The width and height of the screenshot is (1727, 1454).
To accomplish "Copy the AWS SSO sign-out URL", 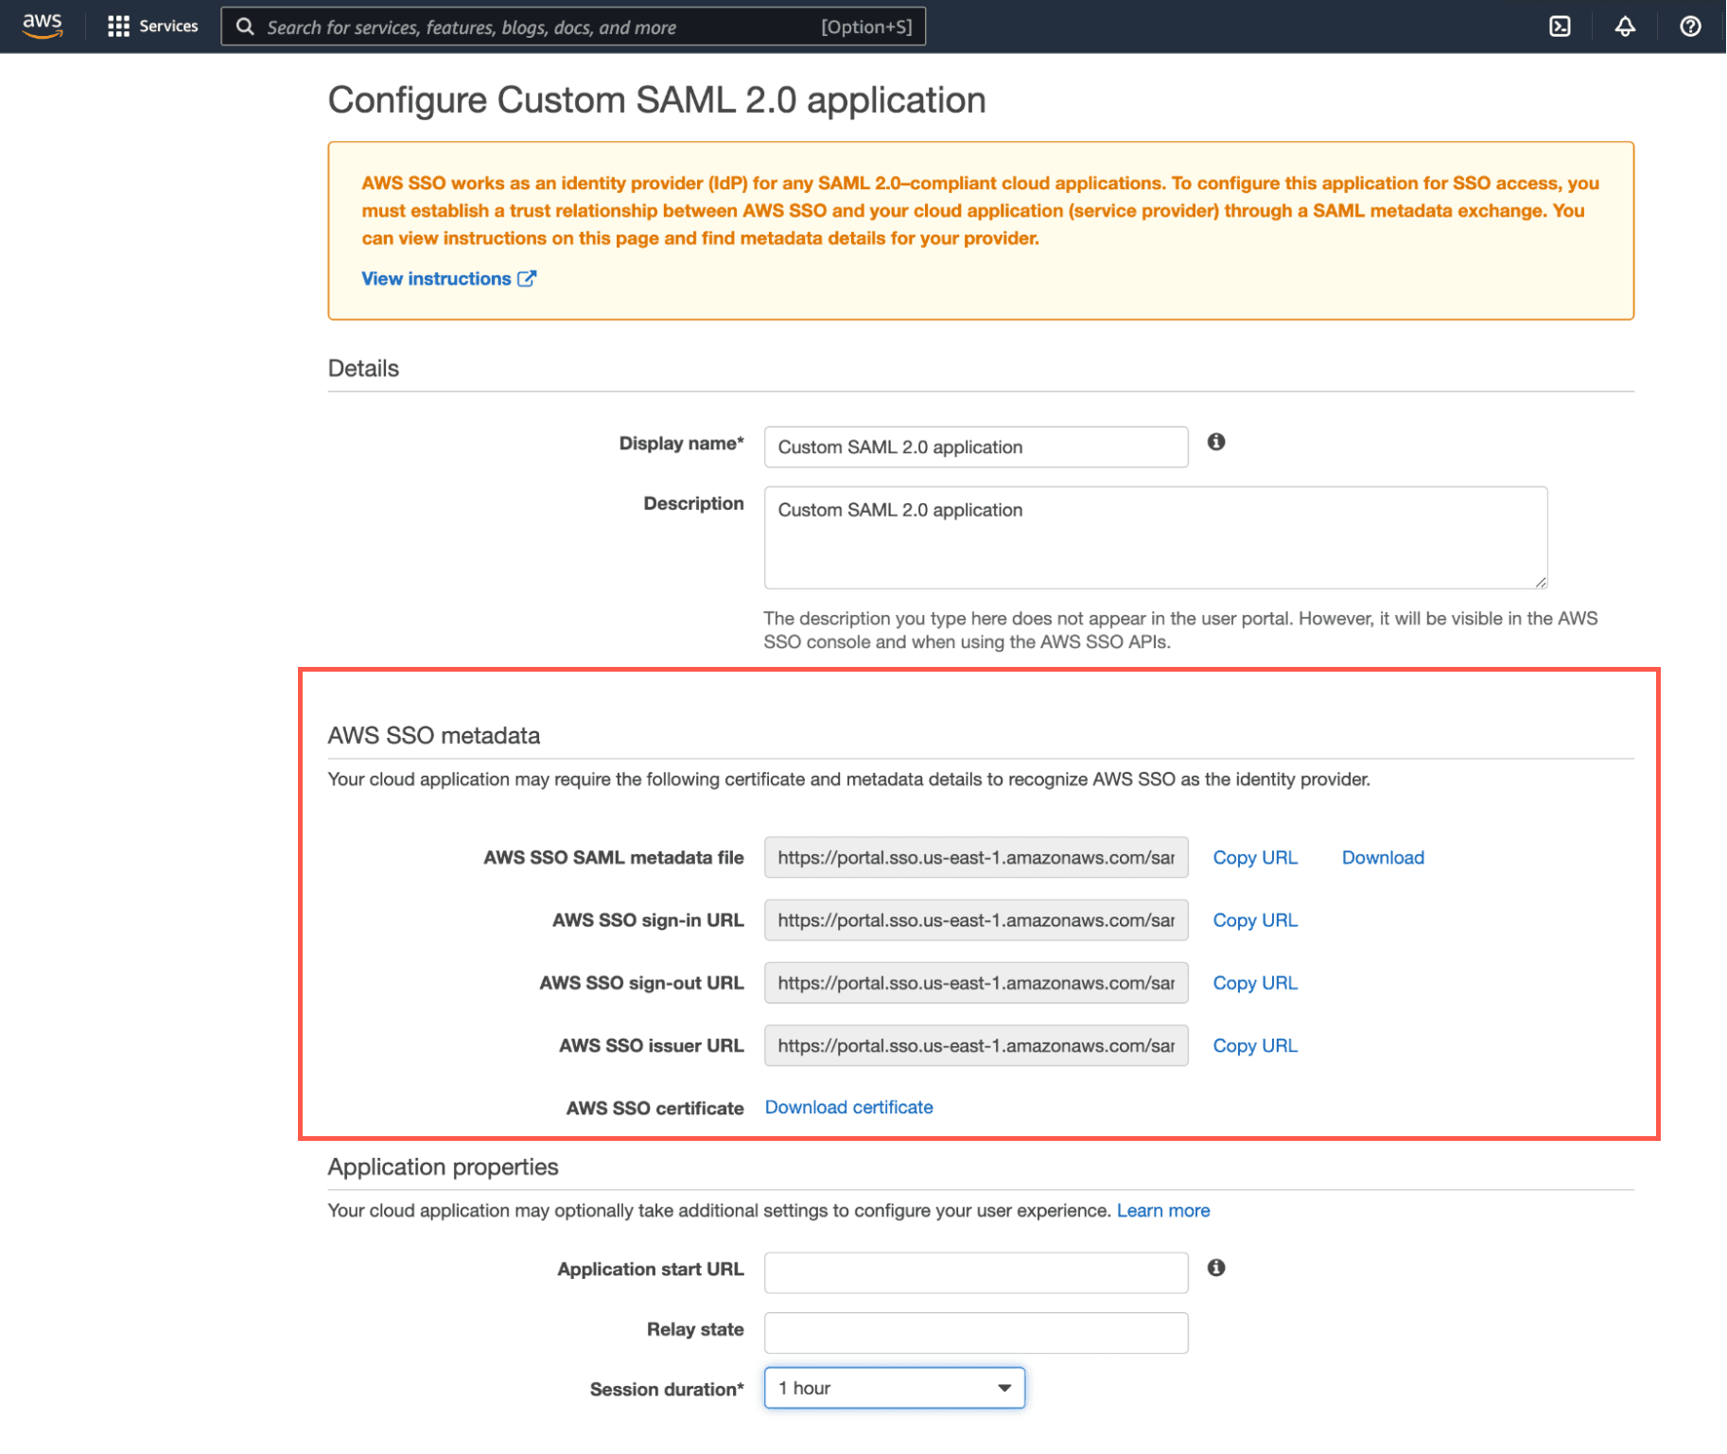I will [x=1254, y=983].
